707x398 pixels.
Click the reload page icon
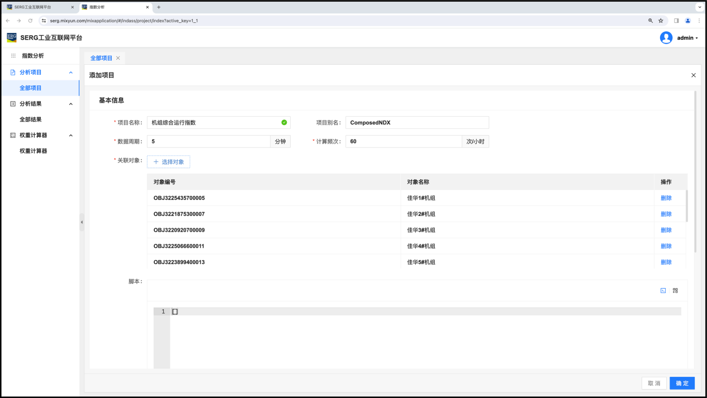tap(30, 21)
